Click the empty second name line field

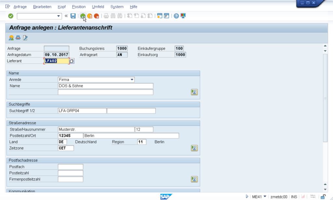pos(106,92)
